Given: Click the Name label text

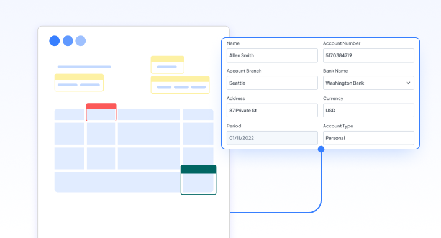Looking at the screenshot, I should tap(233, 43).
